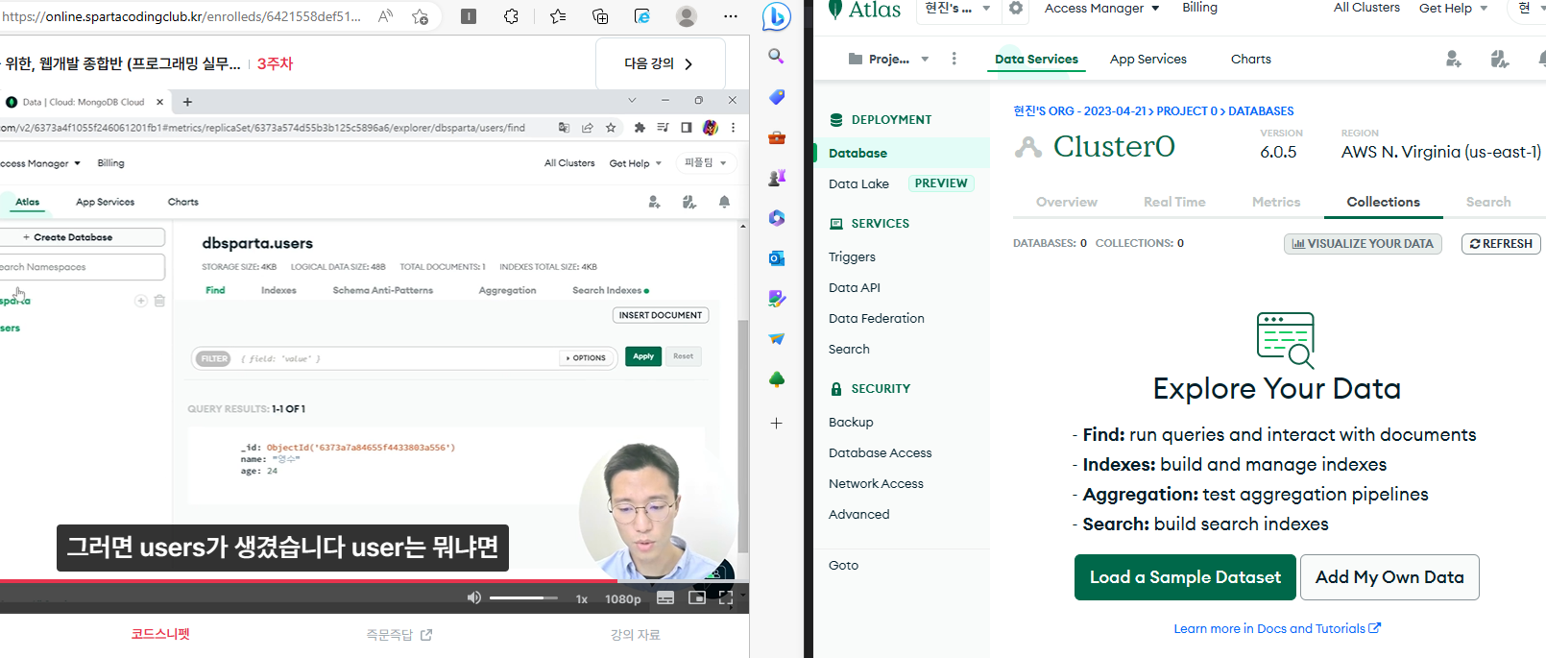Seek on the red video progress bar
1546x658 pixels.
(374, 581)
